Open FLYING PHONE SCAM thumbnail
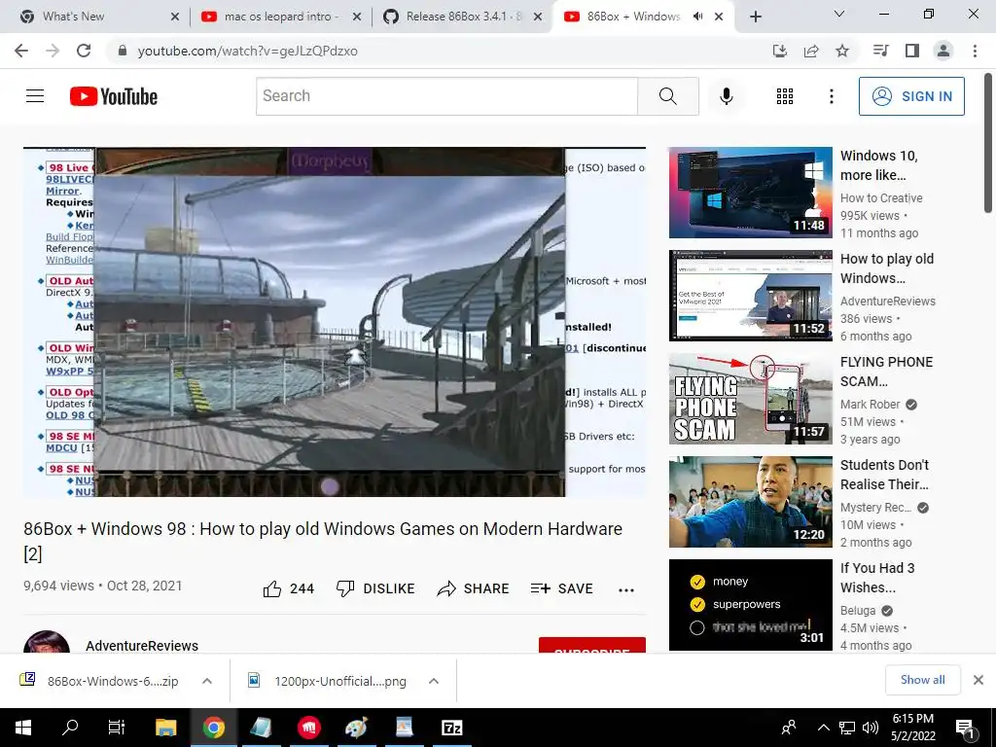This screenshot has height=747, width=996. click(x=750, y=398)
